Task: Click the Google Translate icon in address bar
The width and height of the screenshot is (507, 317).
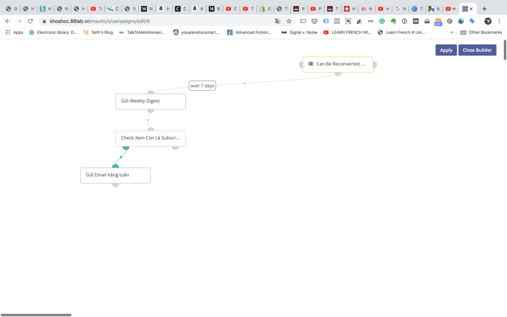Action: click(278, 21)
